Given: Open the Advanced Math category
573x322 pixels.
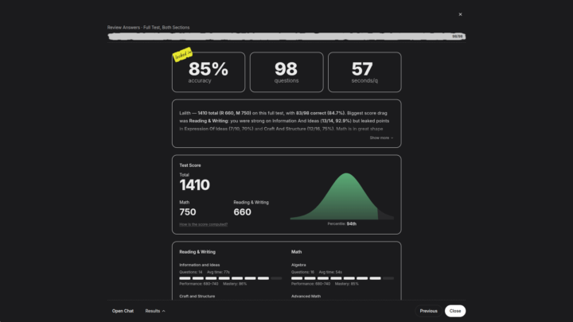Looking at the screenshot, I should click(x=306, y=296).
